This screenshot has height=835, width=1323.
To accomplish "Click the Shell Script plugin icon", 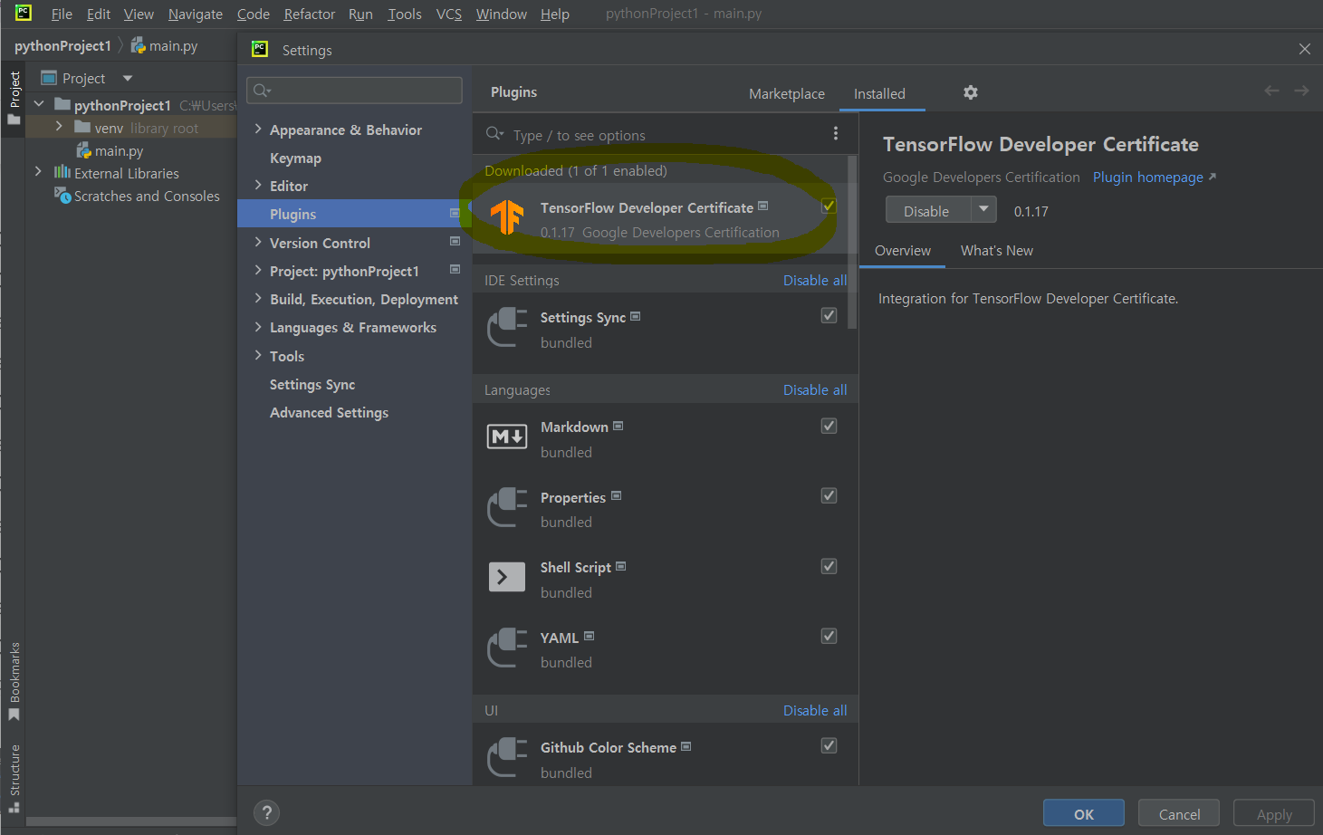I will coord(507,577).
